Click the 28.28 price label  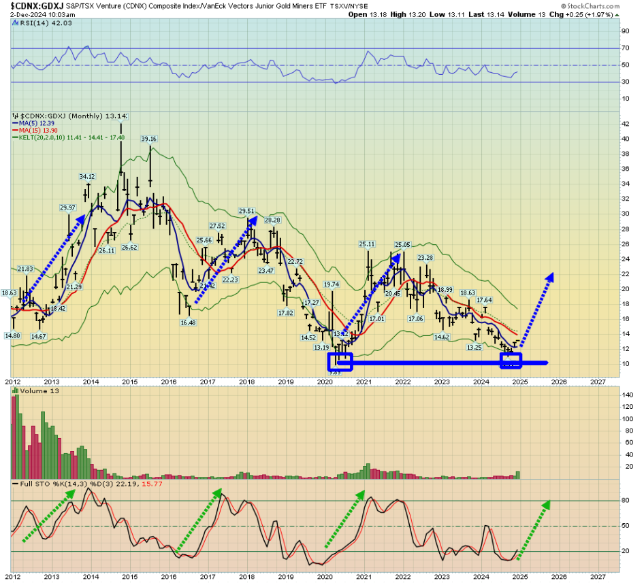tap(272, 220)
